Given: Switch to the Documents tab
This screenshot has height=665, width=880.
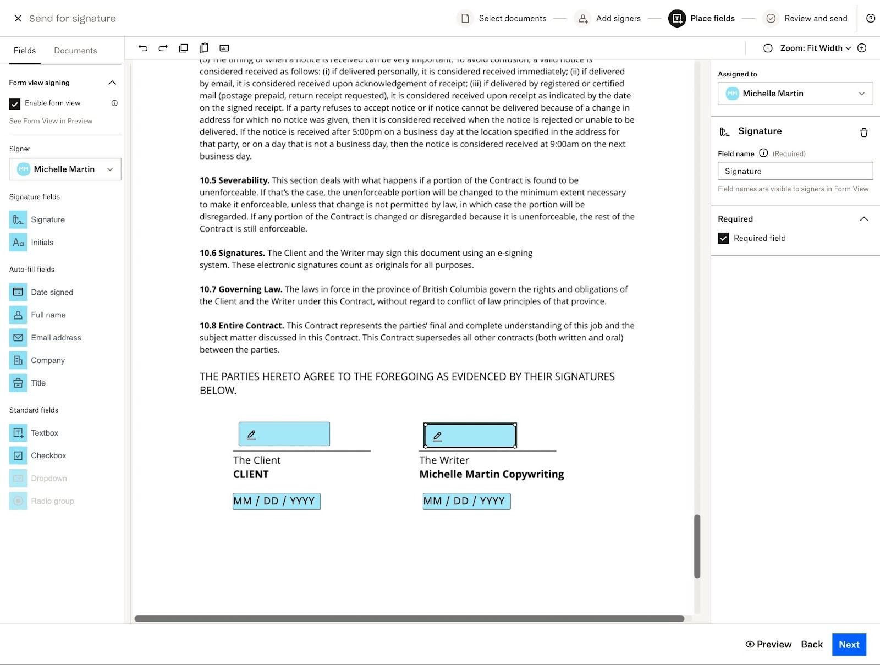Looking at the screenshot, I should click(x=75, y=50).
